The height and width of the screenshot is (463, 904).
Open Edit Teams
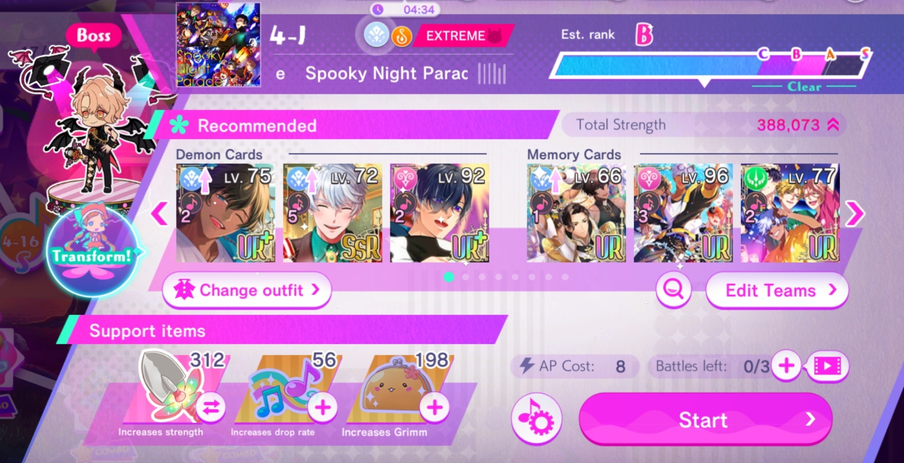click(x=777, y=290)
